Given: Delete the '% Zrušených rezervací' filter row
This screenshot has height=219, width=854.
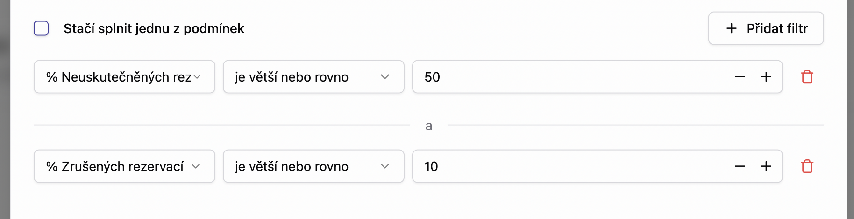Looking at the screenshot, I should coord(807,166).
